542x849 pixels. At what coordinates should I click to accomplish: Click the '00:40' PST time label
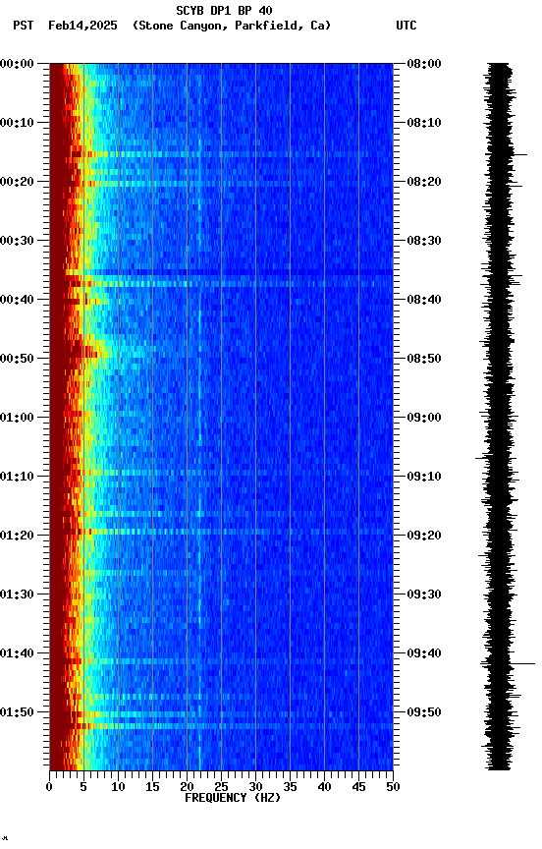point(17,300)
